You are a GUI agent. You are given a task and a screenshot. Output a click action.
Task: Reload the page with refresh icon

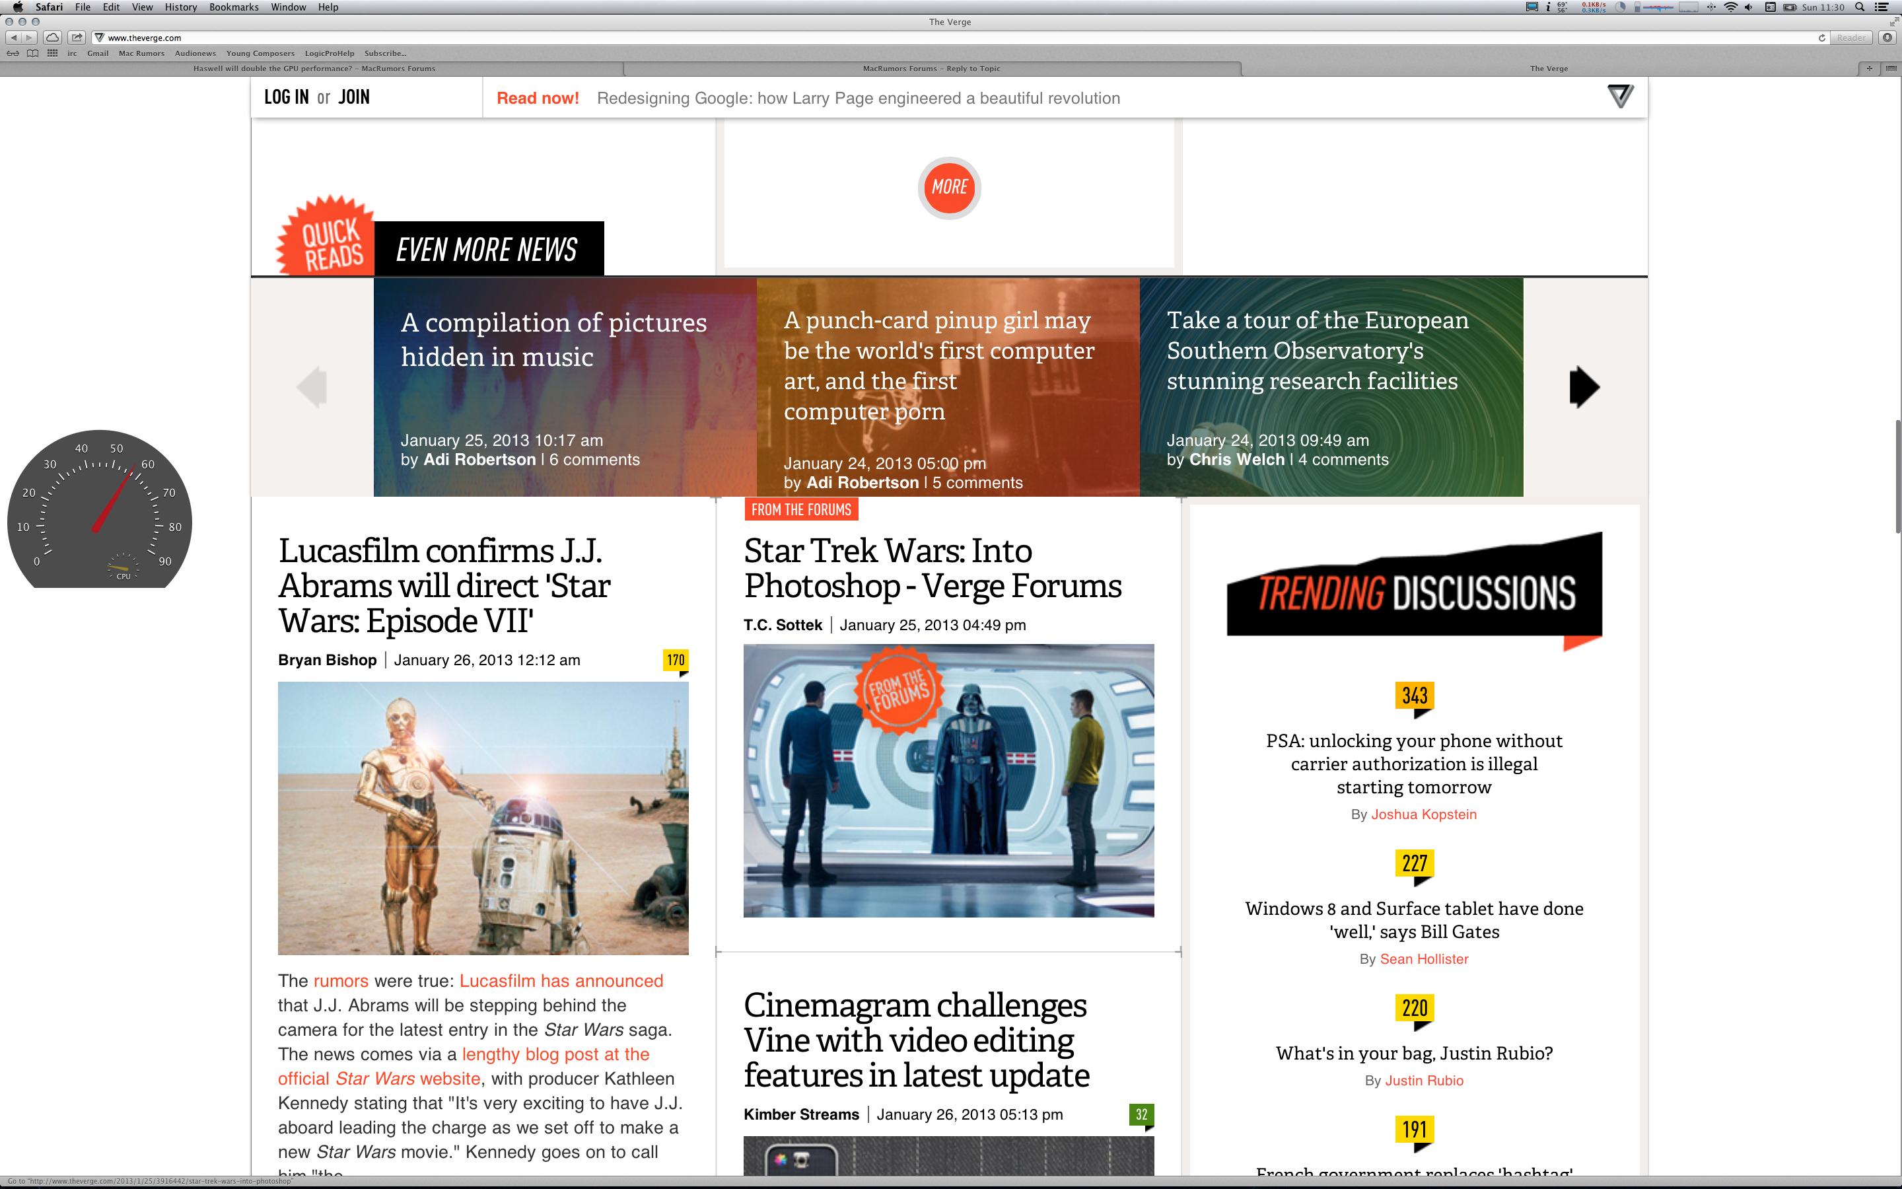click(1821, 38)
